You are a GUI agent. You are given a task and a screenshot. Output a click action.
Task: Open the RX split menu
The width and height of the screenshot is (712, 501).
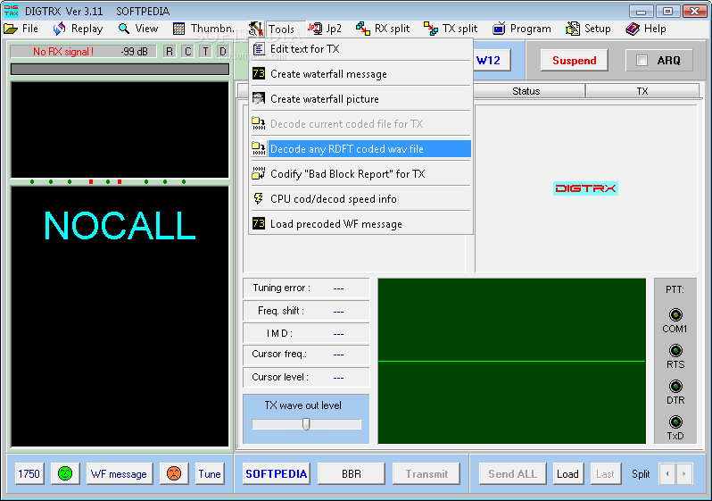[x=383, y=29]
